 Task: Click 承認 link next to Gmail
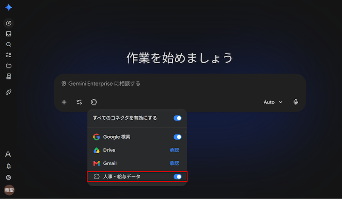point(174,163)
